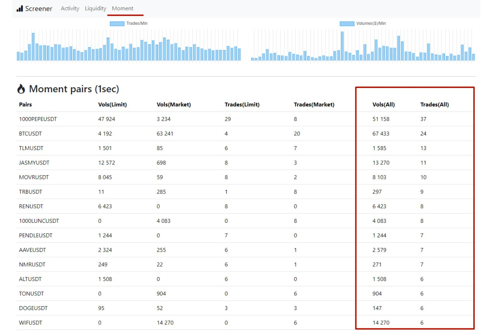This screenshot has height=331, width=496.
Task: Select the WIFUSDT pair
Action: [x=31, y=323]
